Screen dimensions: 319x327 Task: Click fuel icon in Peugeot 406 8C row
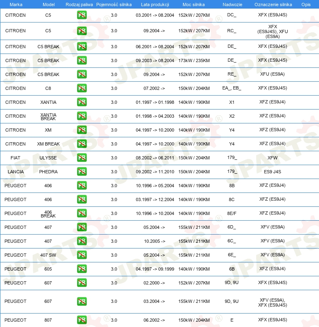click(82, 199)
